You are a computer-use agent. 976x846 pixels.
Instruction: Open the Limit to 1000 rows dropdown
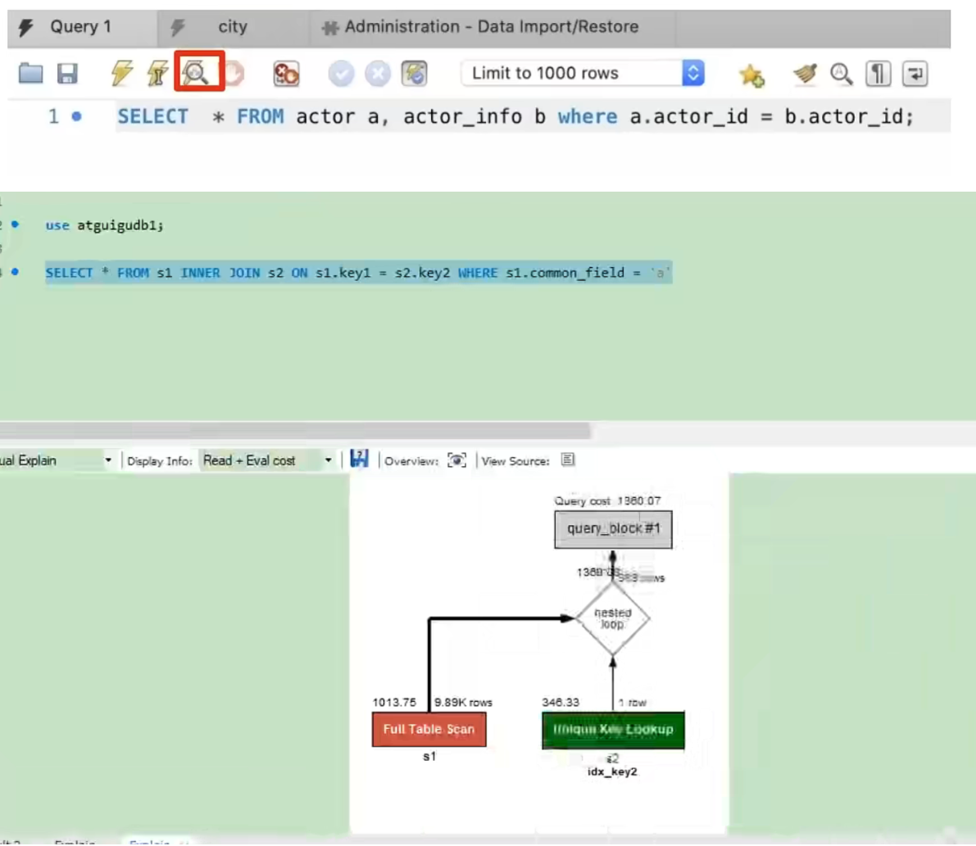(x=692, y=73)
